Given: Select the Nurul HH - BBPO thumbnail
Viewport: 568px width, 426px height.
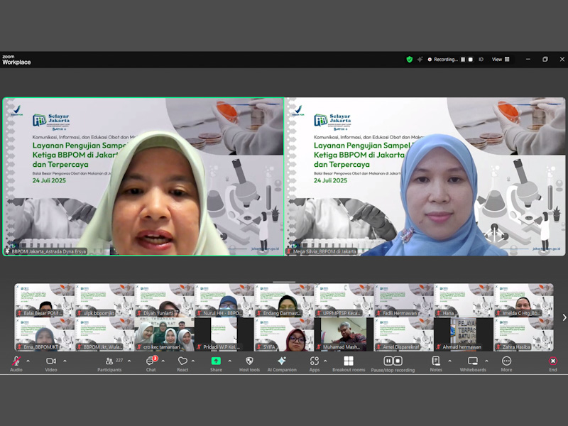Looking at the screenshot, I should tap(224, 300).
